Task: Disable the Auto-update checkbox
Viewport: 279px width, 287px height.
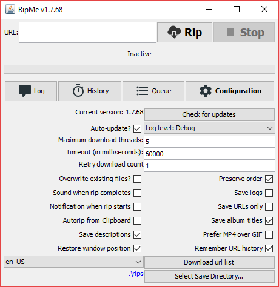Action: click(x=137, y=128)
